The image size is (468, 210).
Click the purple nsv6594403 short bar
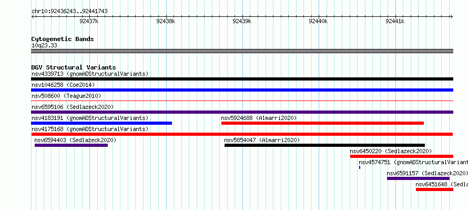(71, 145)
